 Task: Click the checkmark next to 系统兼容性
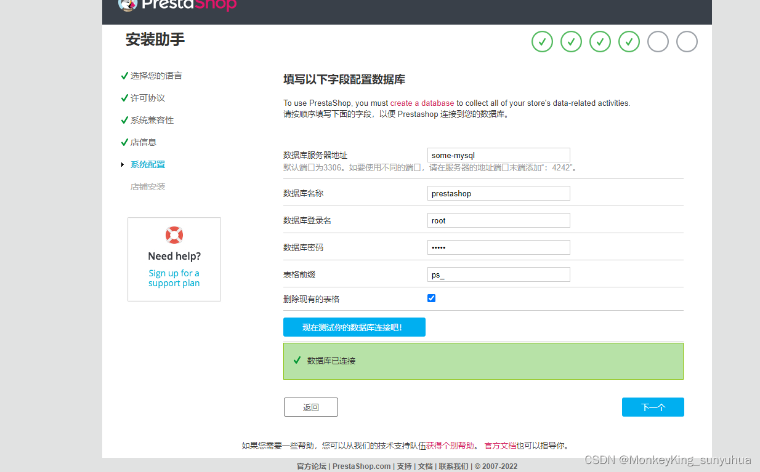pyautogui.click(x=124, y=120)
